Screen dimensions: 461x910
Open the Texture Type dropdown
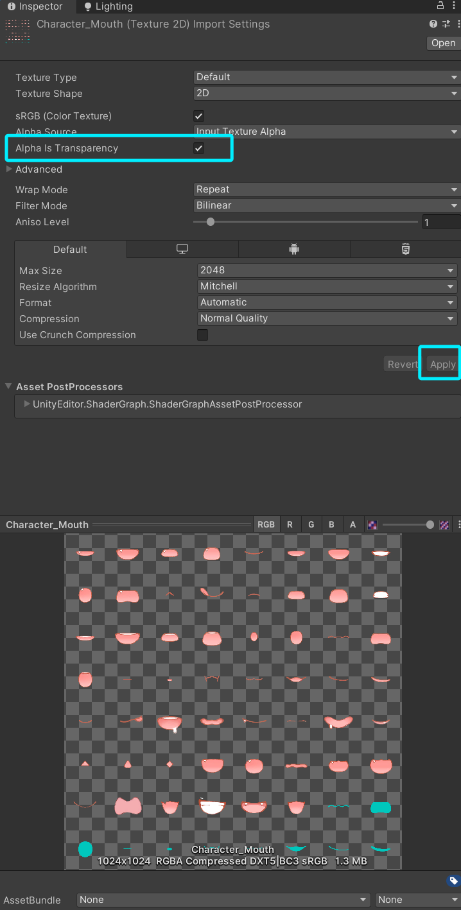[x=327, y=77]
